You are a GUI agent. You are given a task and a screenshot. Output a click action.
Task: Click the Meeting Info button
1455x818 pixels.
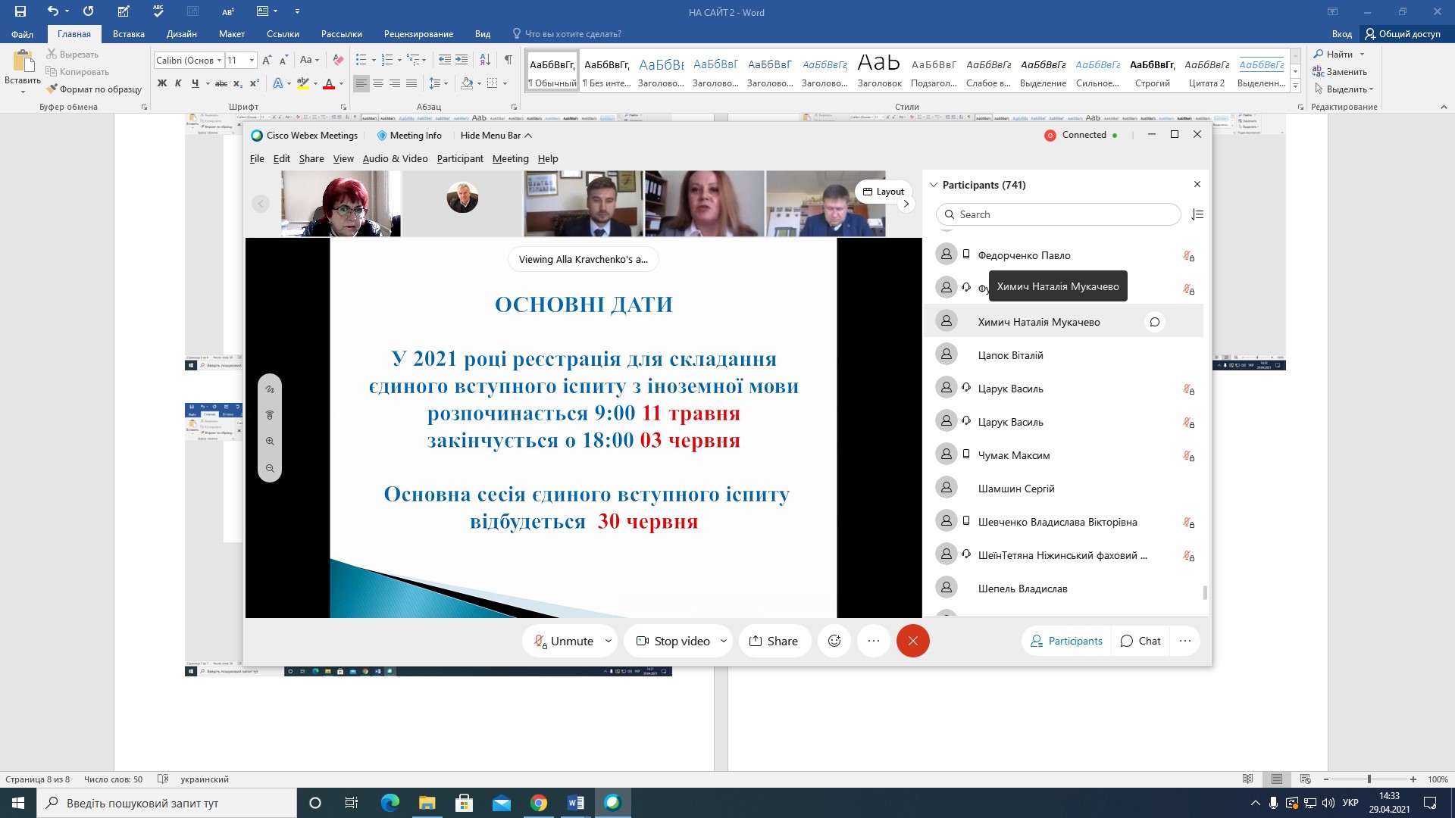click(409, 136)
